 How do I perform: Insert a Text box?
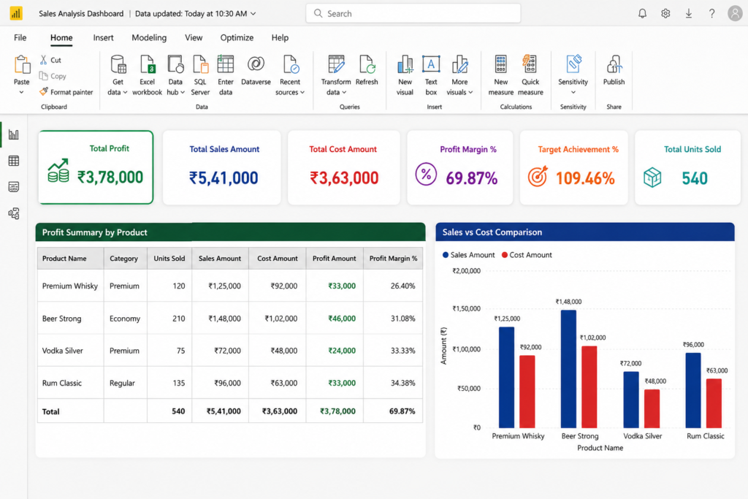pyautogui.click(x=431, y=75)
